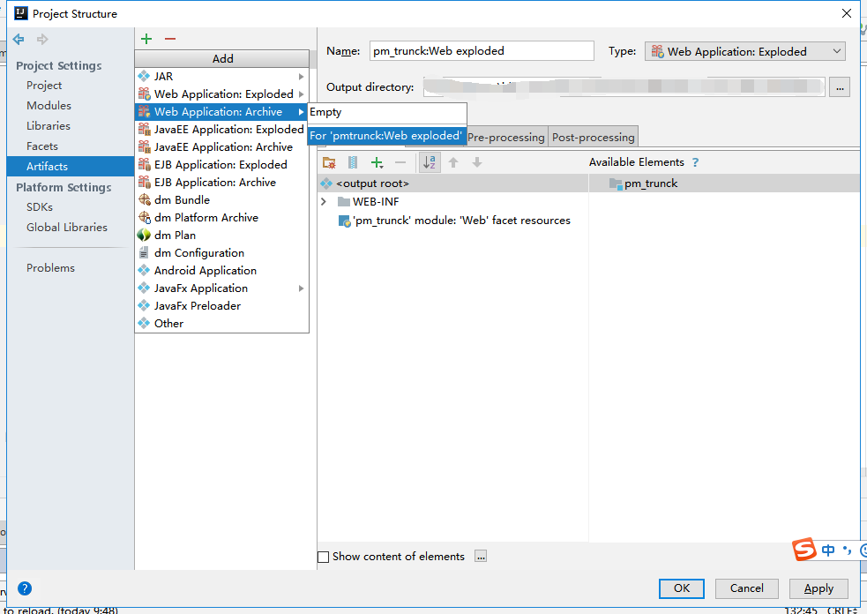Click the red minus remove artifact icon
Viewport: 867px width, 614px height.
pos(169,39)
